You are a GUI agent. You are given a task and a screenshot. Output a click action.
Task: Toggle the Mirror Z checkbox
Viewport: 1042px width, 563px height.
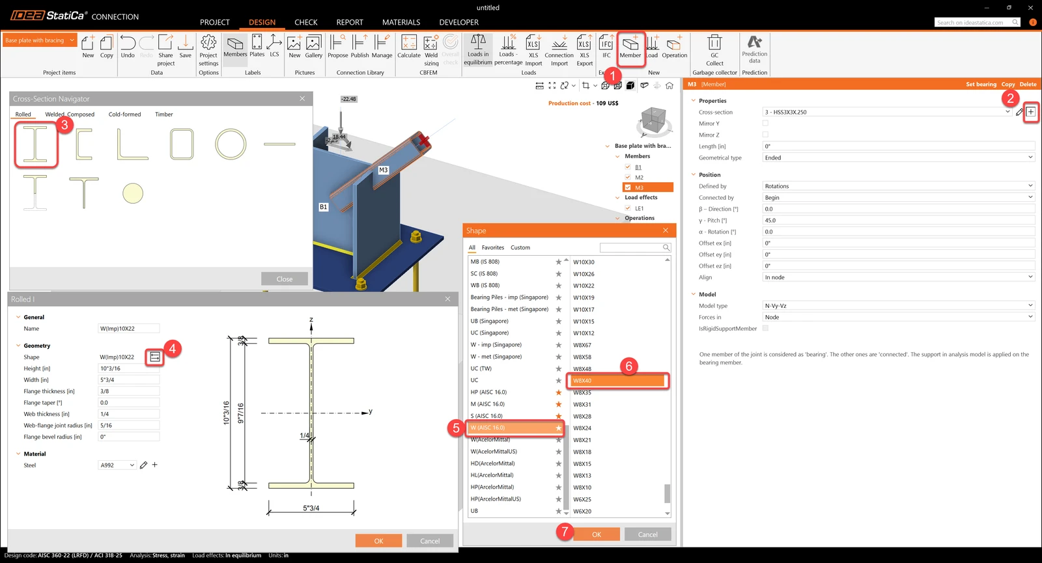(765, 135)
